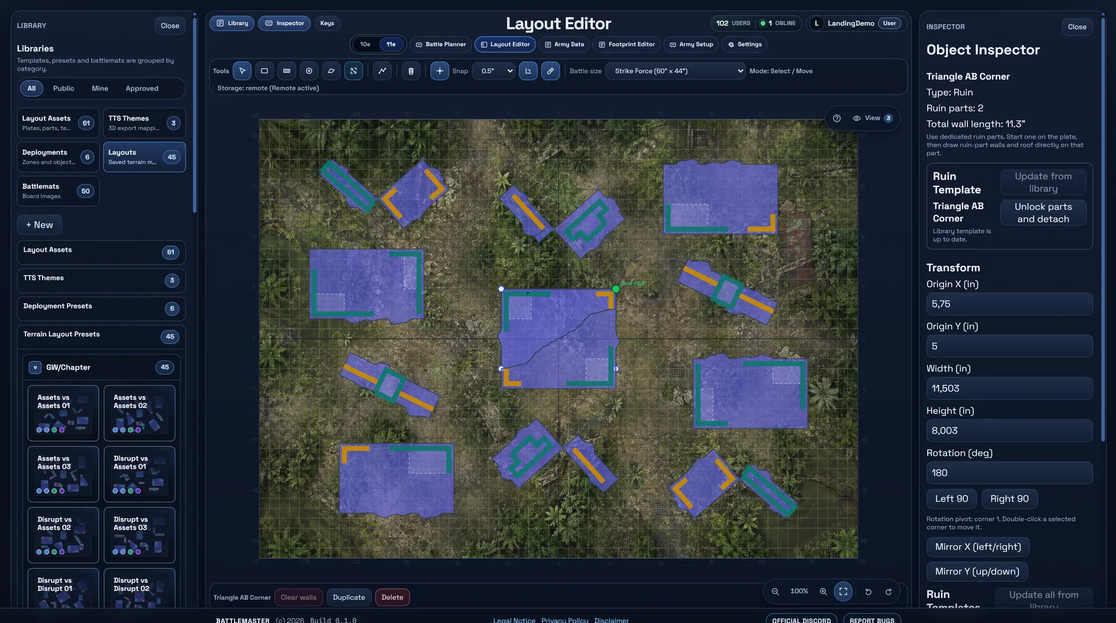Expand the TTS Themes list row
The width and height of the screenshot is (1116, 623).
click(x=101, y=280)
